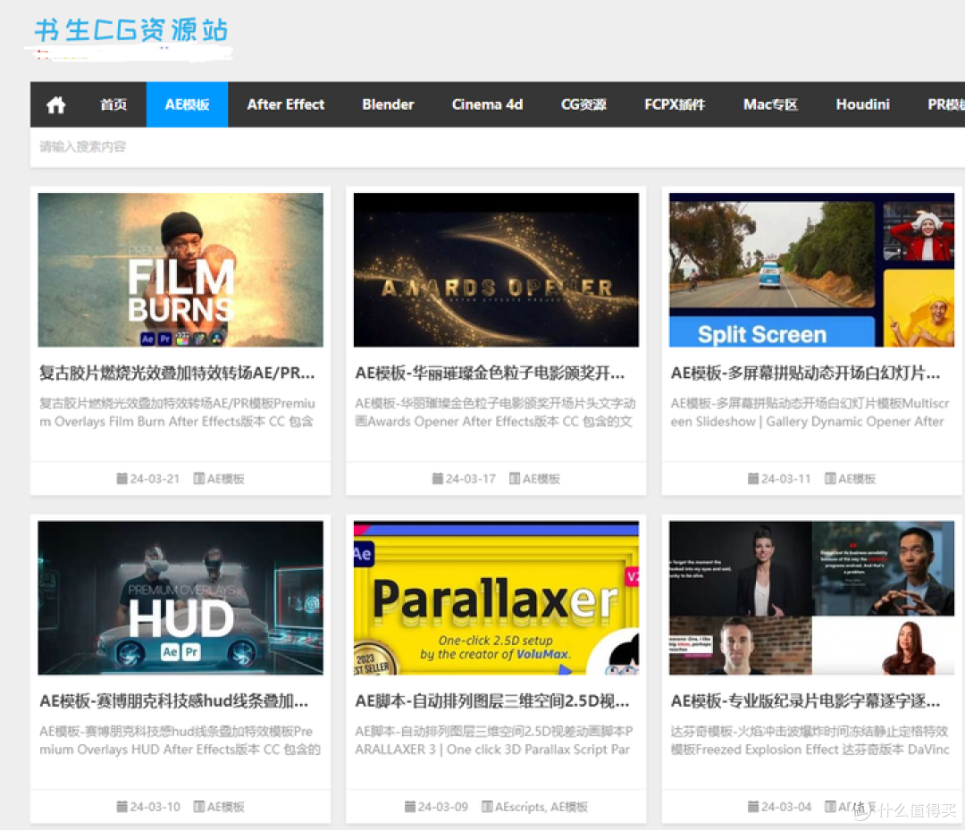
Task: Click date text 24-03-10
Action: coord(155,807)
